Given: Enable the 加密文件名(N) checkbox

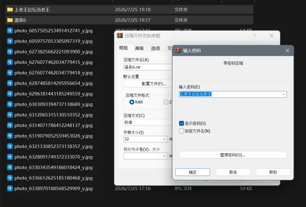Looking at the screenshot, I should 181,131.
